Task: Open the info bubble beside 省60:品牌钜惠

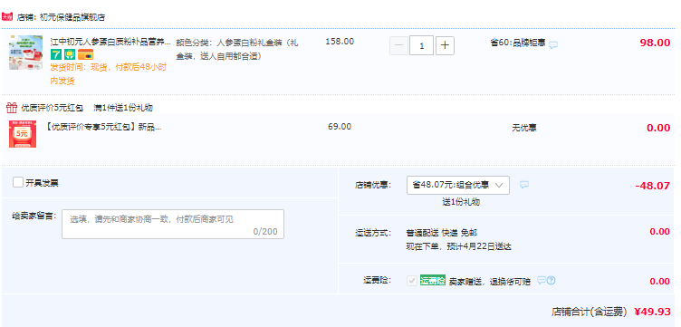Action: (x=553, y=44)
